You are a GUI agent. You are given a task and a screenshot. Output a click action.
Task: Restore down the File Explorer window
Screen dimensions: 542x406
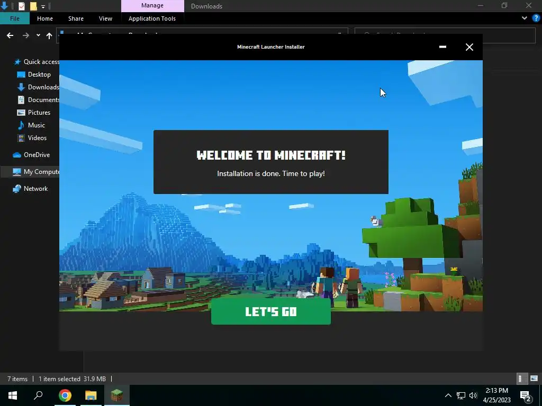(504, 5)
